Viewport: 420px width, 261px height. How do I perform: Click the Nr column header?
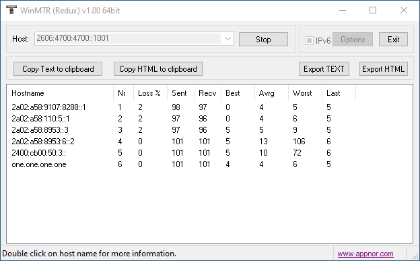123,93
